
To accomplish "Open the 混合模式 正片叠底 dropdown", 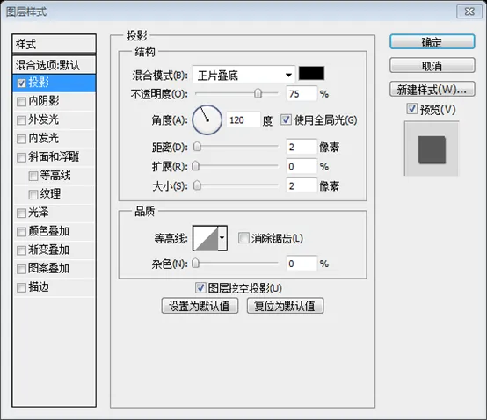I will pos(243,75).
